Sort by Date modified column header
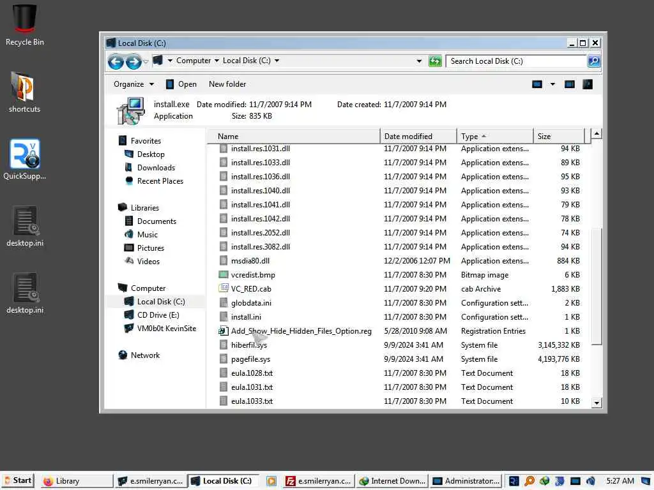Viewport: 654px width, 490px height. click(x=418, y=137)
